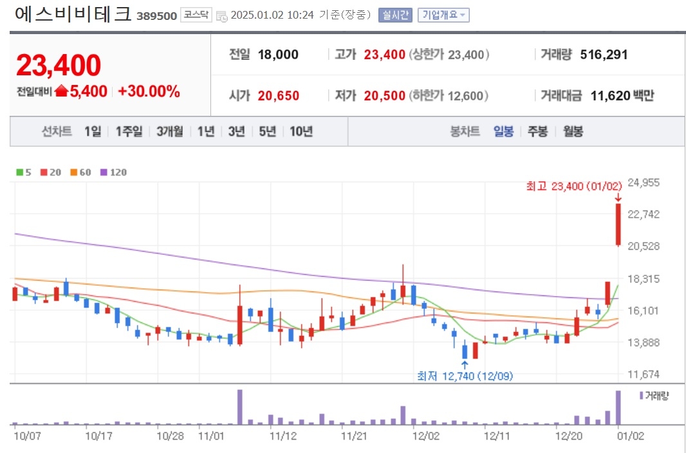Switch to 월봉 monthly candle chart

click(573, 131)
